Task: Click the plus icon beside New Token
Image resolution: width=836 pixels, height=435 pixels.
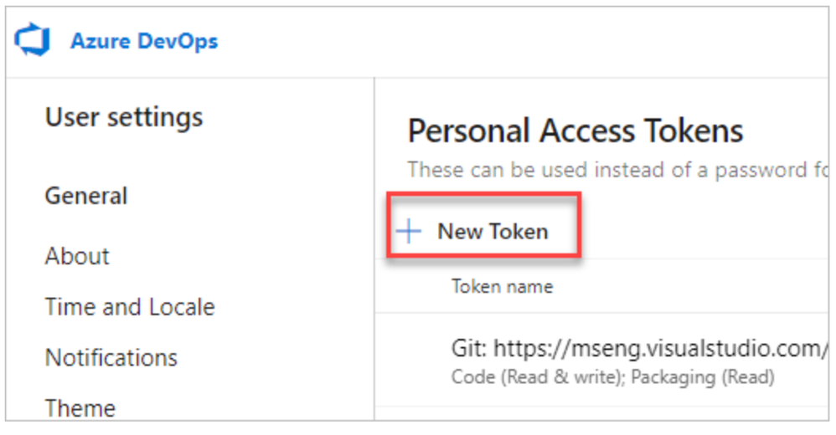Action: coord(409,232)
